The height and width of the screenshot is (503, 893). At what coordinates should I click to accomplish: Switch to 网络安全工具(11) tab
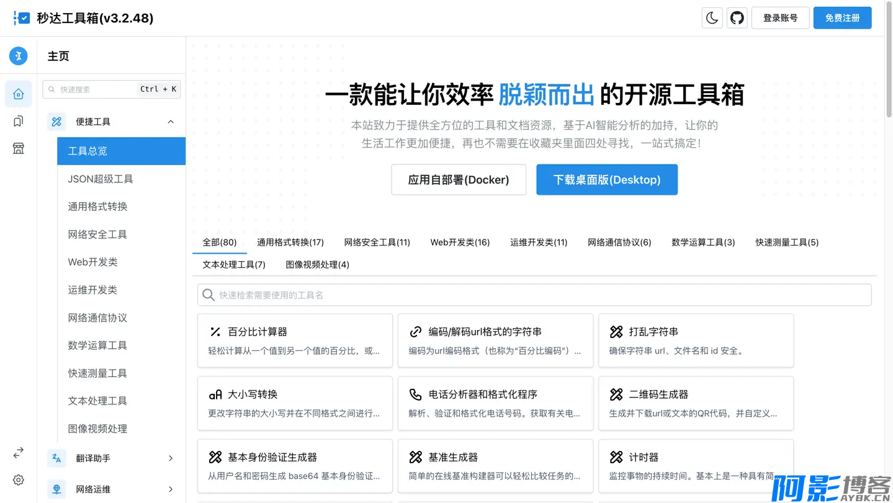[377, 243]
